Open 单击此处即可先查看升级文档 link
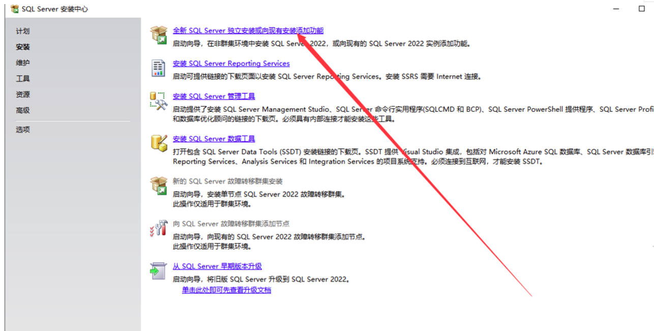654x331 pixels. [x=227, y=290]
